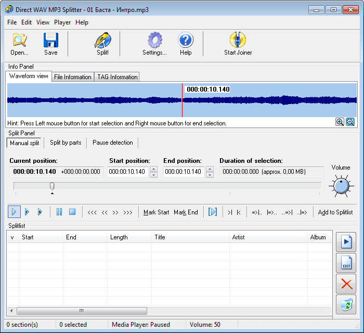Rewind far with <<< button
364x333 pixels.
point(92,212)
